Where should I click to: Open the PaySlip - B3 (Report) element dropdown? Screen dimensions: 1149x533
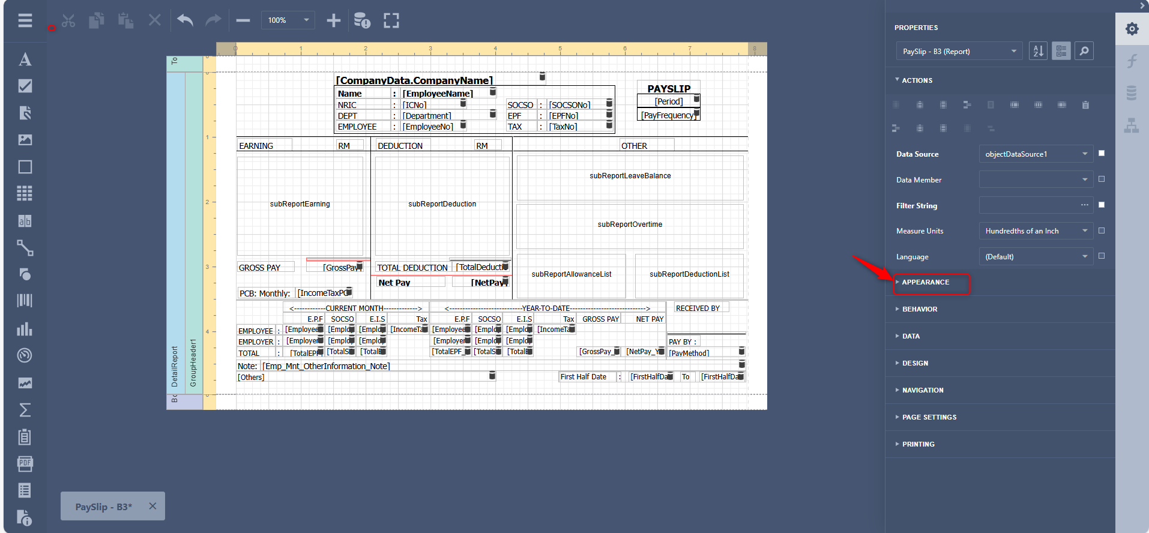click(959, 51)
